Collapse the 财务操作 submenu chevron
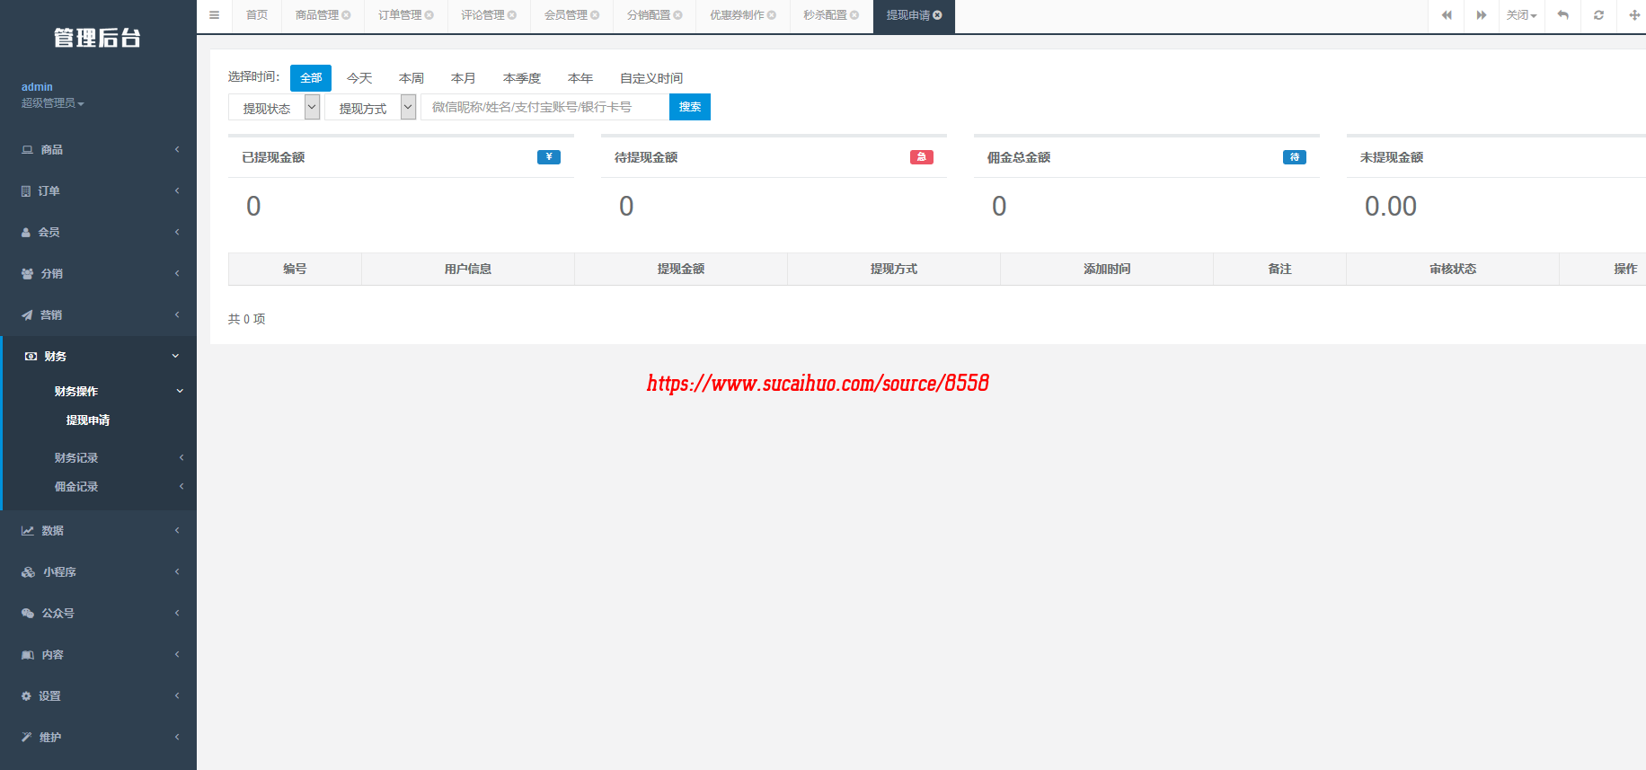The height and width of the screenshot is (770, 1646). click(x=180, y=392)
